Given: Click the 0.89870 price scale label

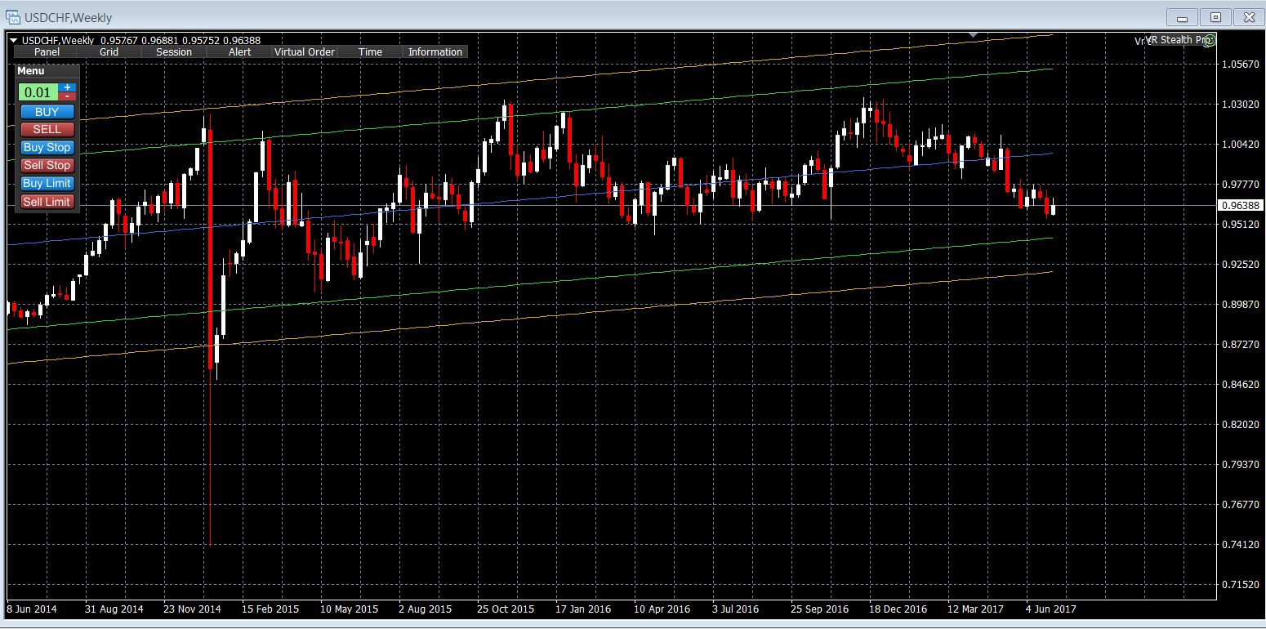Looking at the screenshot, I should (1241, 305).
